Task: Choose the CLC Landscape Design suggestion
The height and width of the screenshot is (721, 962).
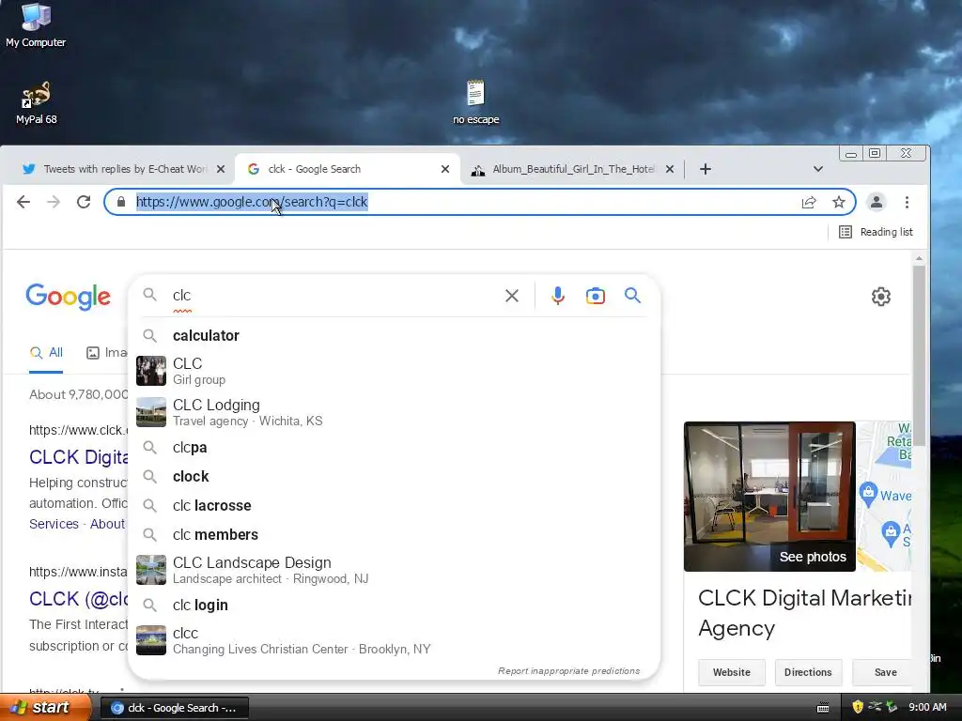Action: [394, 570]
